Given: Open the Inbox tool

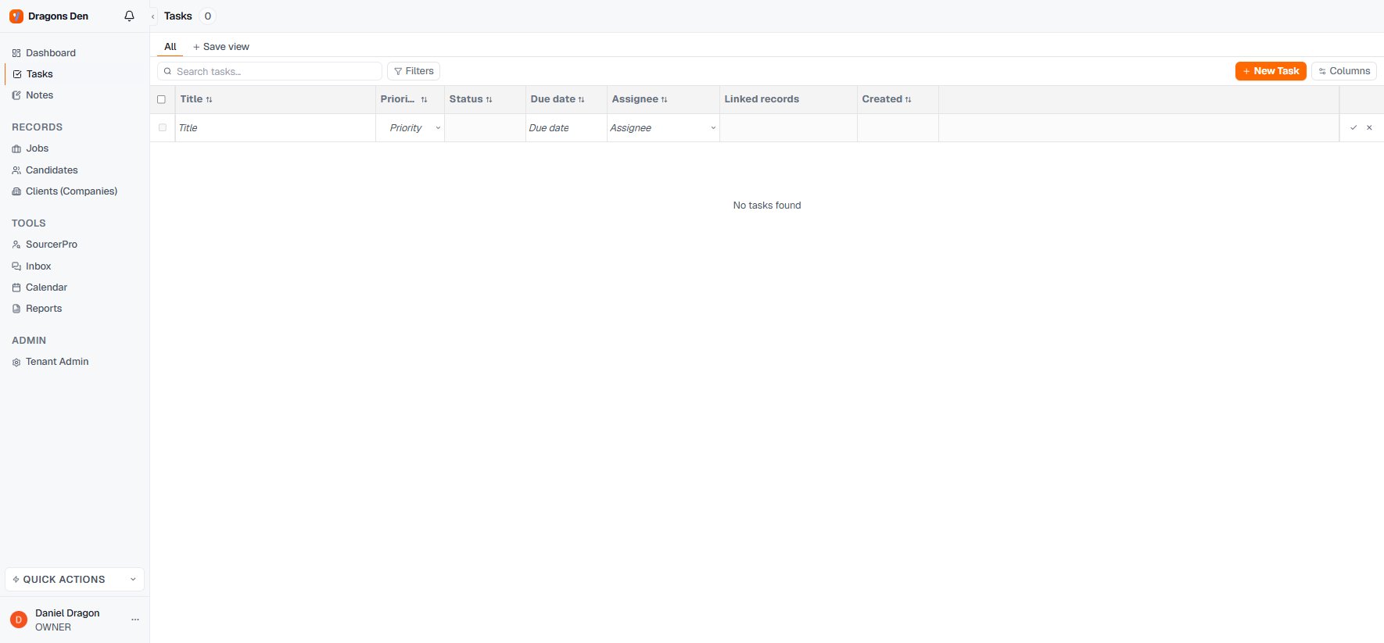Looking at the screenshot, I should pos(38,266).
